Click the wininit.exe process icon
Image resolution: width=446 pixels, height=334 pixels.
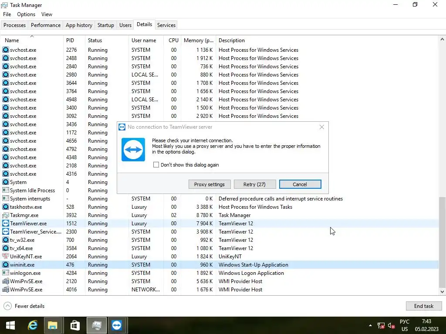(5, 264)
